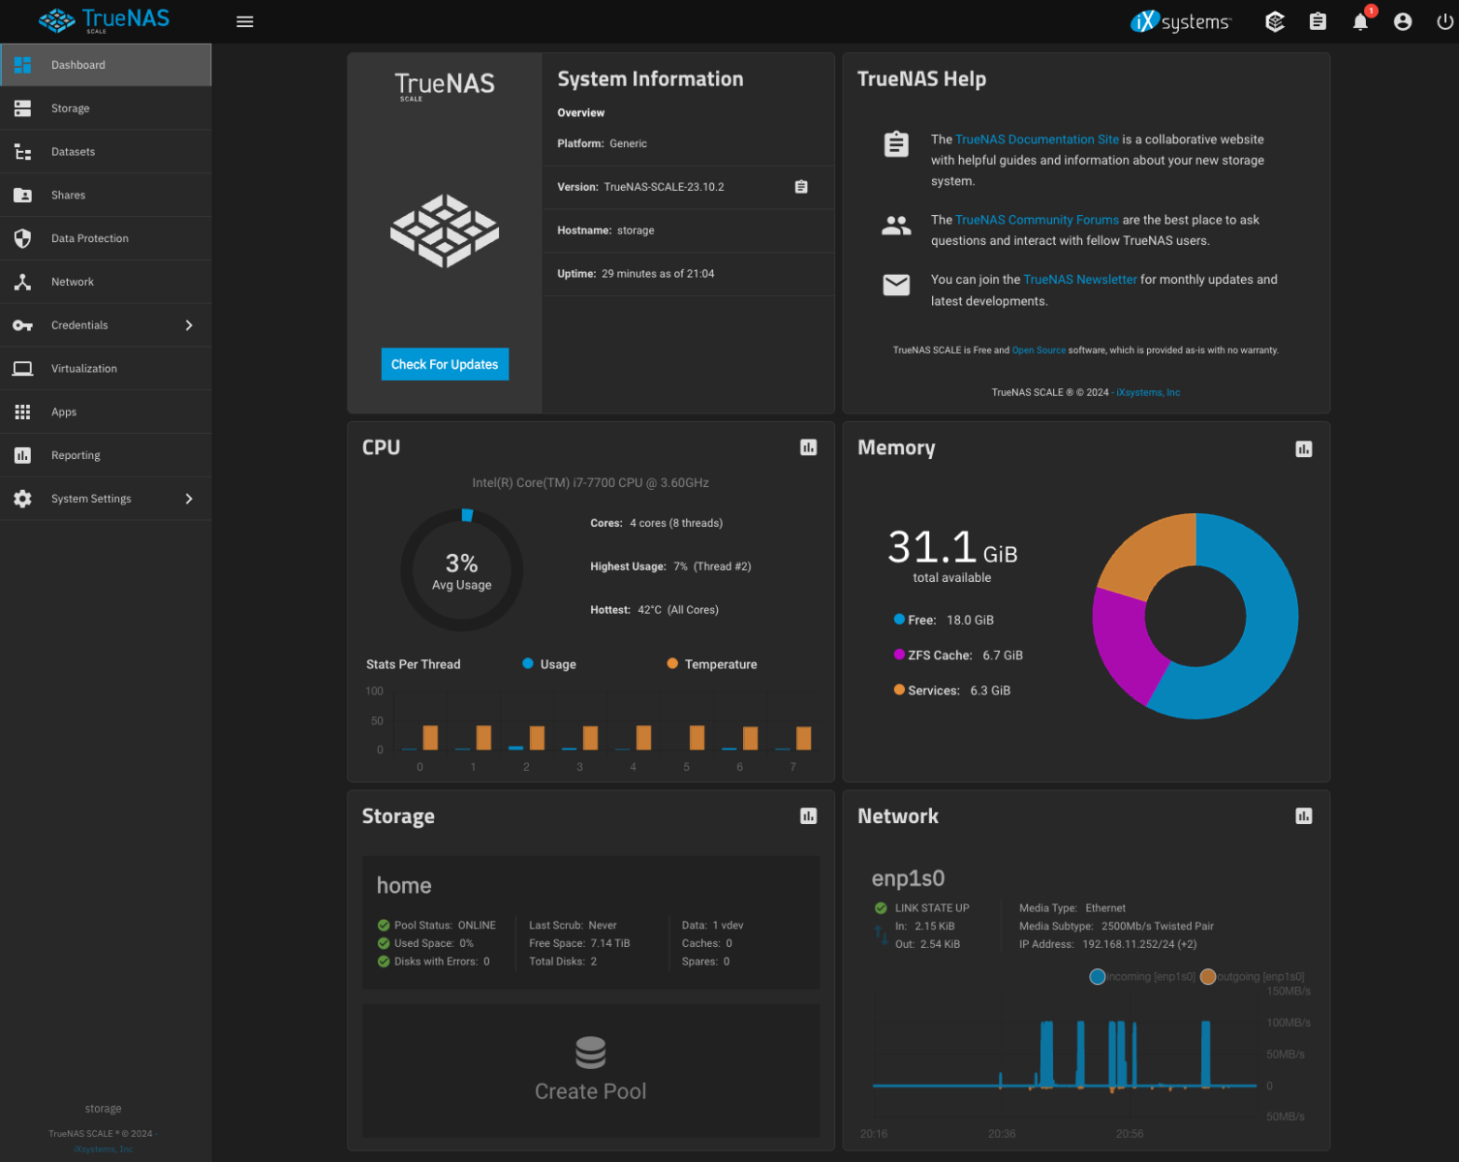Open the alerts bell notification icon
Viewport: 1459px width, 1162px height.
(1360, 21)
